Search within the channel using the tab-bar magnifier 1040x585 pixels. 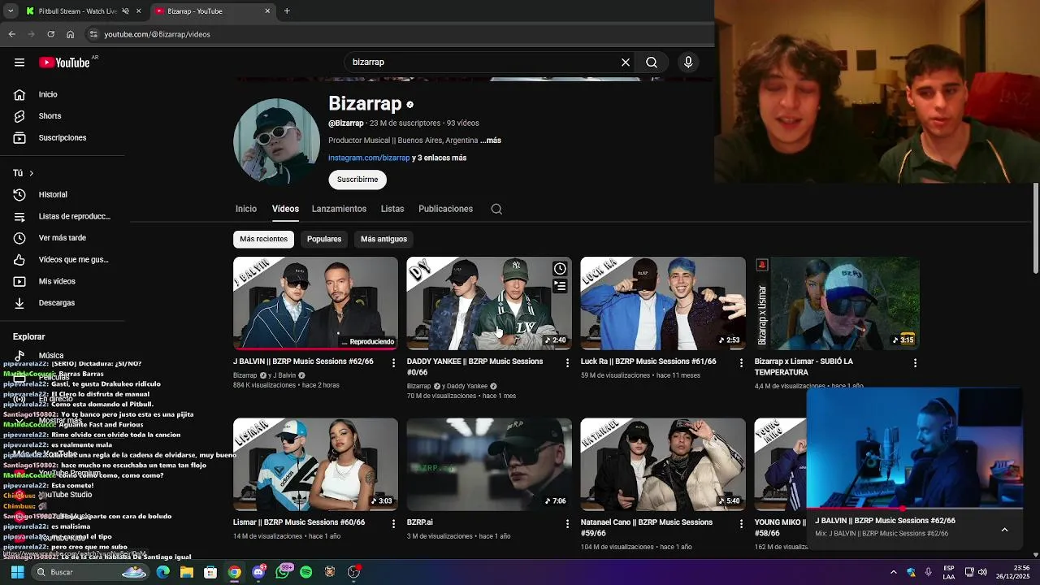point(496,209)
